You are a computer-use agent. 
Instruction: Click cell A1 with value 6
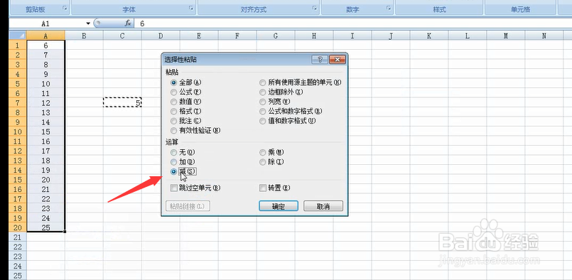45,45
